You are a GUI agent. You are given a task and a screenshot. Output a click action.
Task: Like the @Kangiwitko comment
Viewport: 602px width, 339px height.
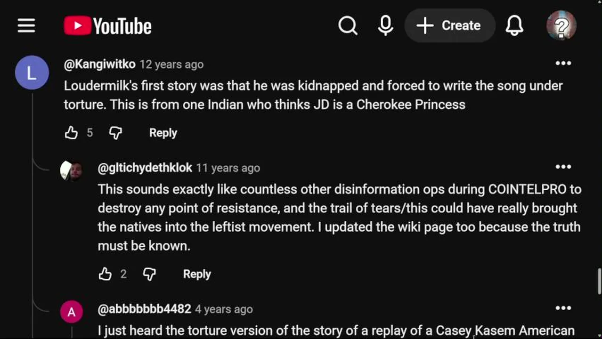(72, 133)
